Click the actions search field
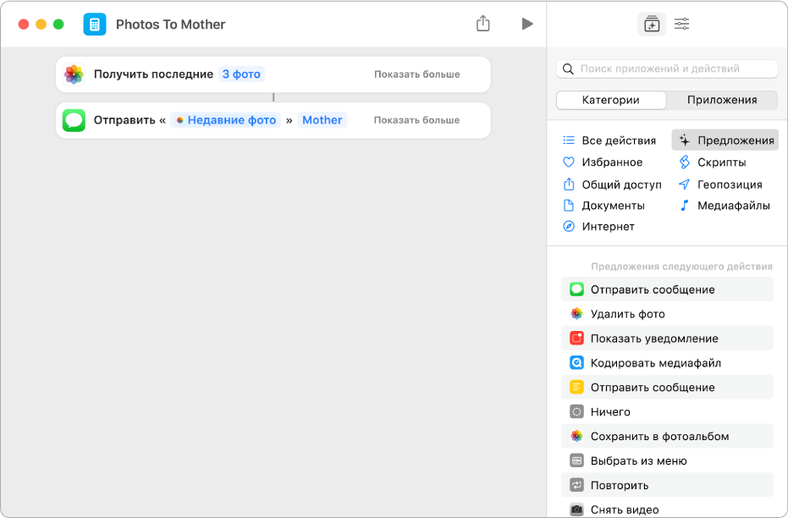788x518 pixels. (x=667, y=69)
